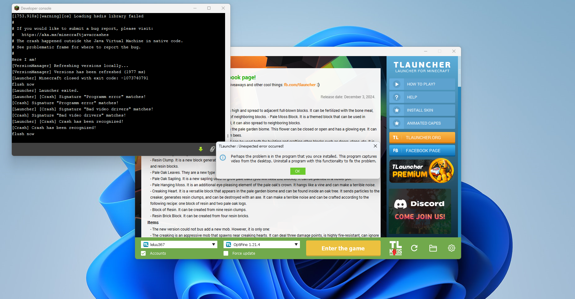This screenshot has height=299, width=575.
Task: Minimize the Developer console window
Action: click(x=195, y=8)
